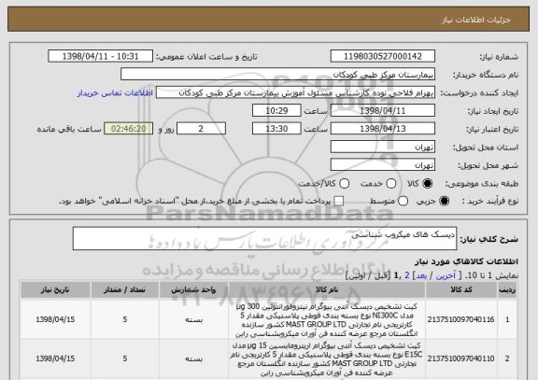Screen dimensions: 538x380
Task: Click the نام کالا column header
Action: [x=327, y=290]
